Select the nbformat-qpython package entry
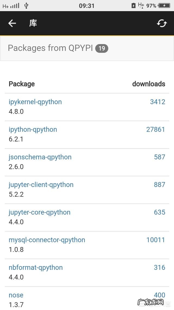The height and width of the screenshot is (310, 174). pyautogui.click(x=36, y=268)
